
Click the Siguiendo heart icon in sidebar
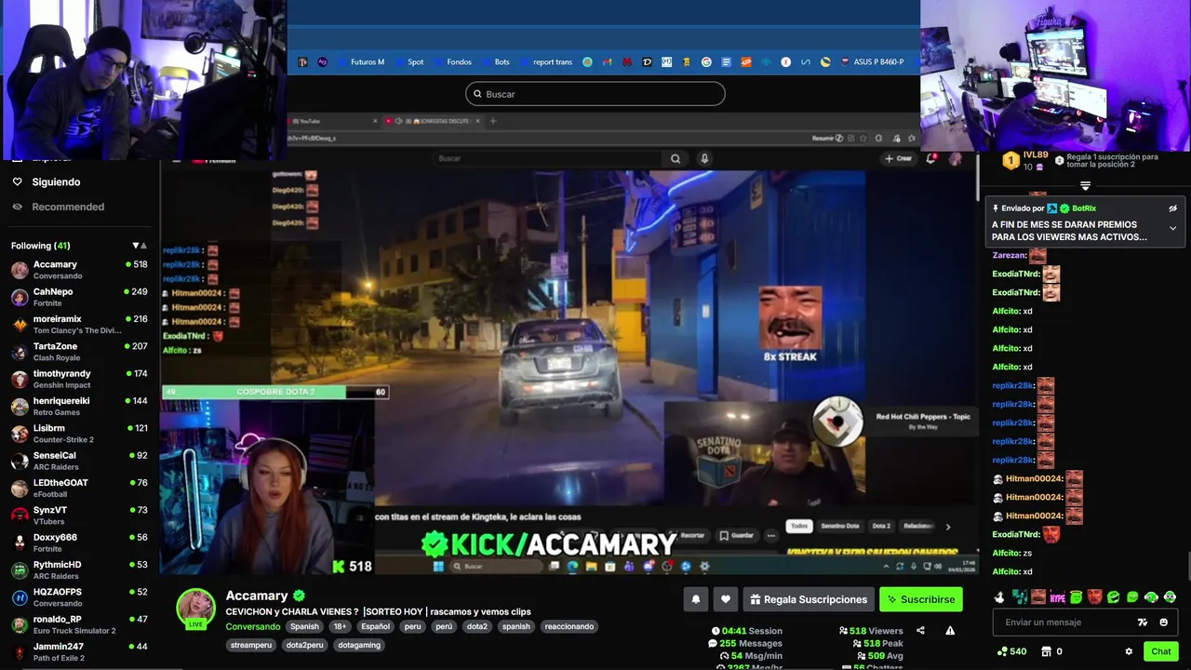point(17,181)
